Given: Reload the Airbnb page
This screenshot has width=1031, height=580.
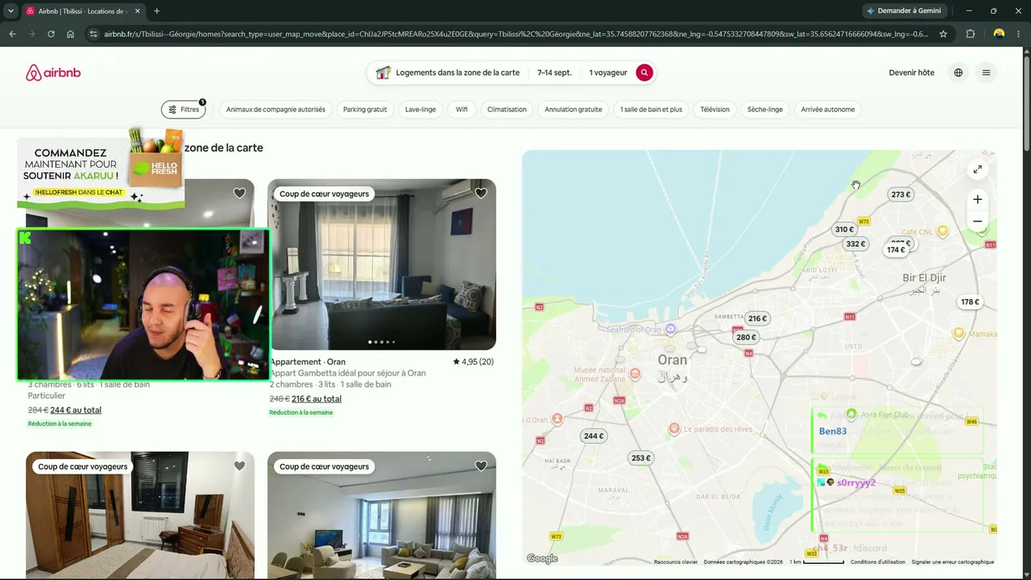Looking at the screenshot, I should pos(51,34).
